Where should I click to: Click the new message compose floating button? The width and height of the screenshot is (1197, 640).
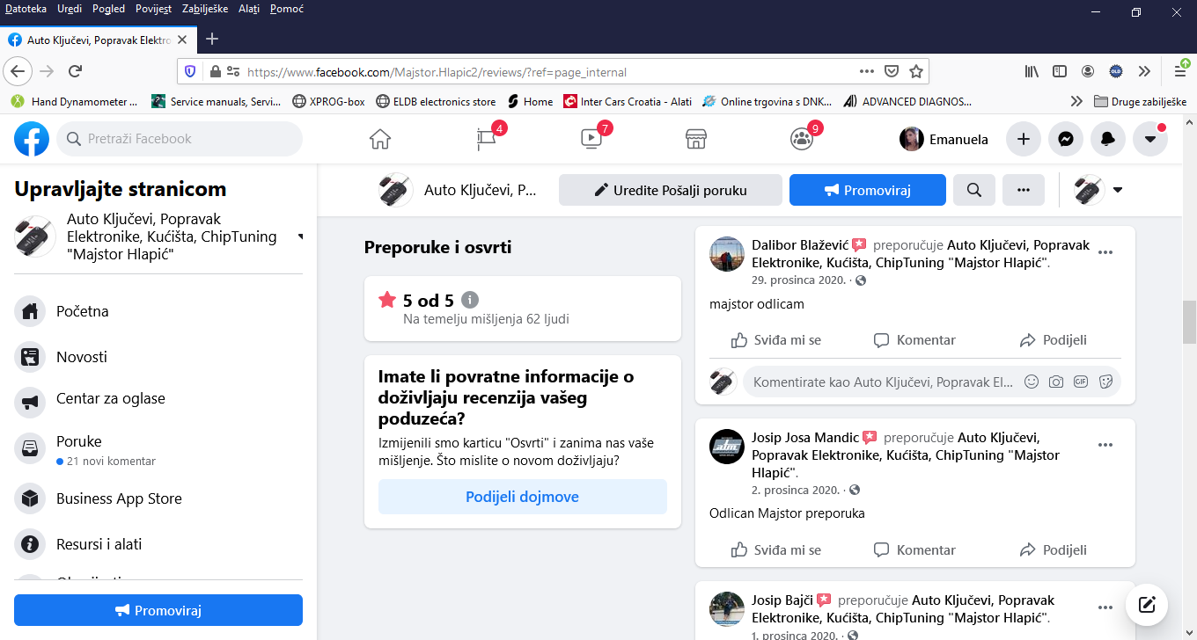[x=1147, y=604]
